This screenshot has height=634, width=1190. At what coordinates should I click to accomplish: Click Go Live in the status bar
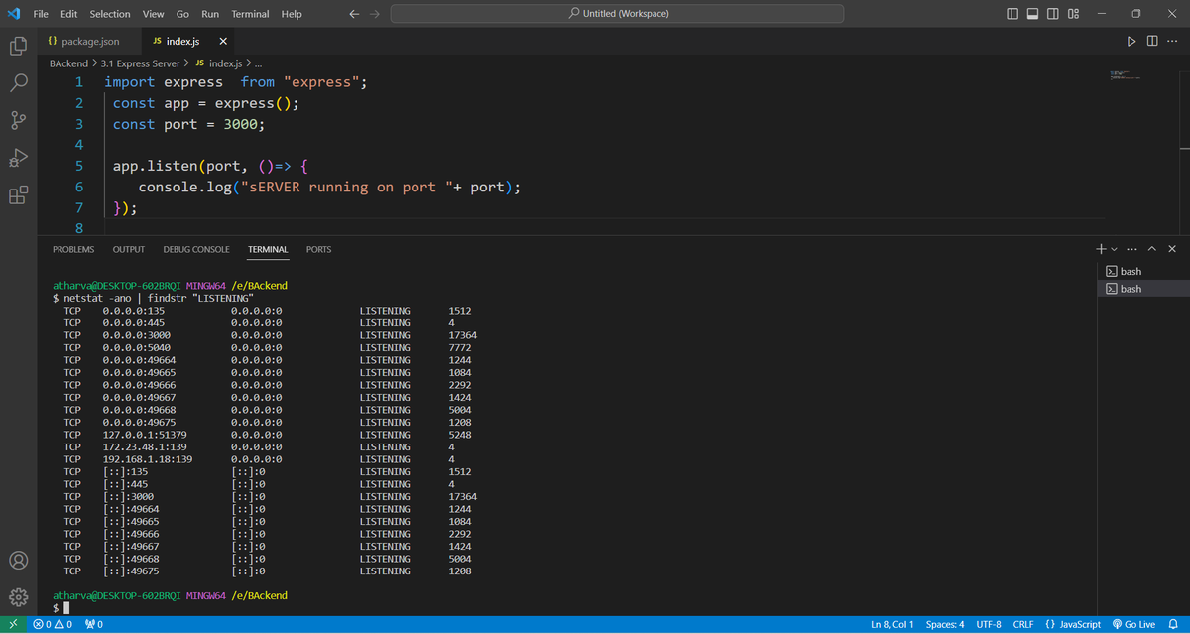(x=1134, y=624)
